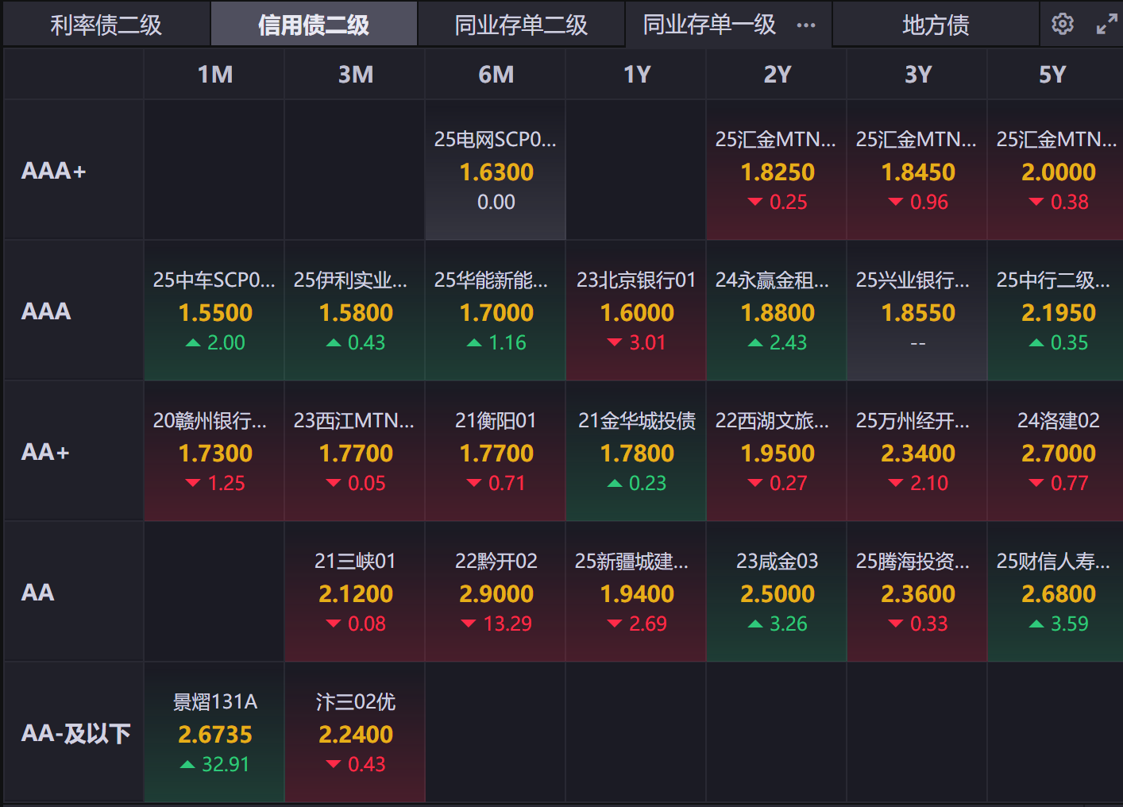The width and height of the screenshot is (1123, 807).
Task: Open the 23北京银行01 bond quote
Action: coord(636,311)
